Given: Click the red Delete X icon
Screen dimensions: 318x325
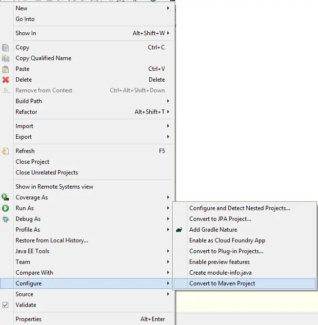Looking at the screenshot, I should coord(6,80).
